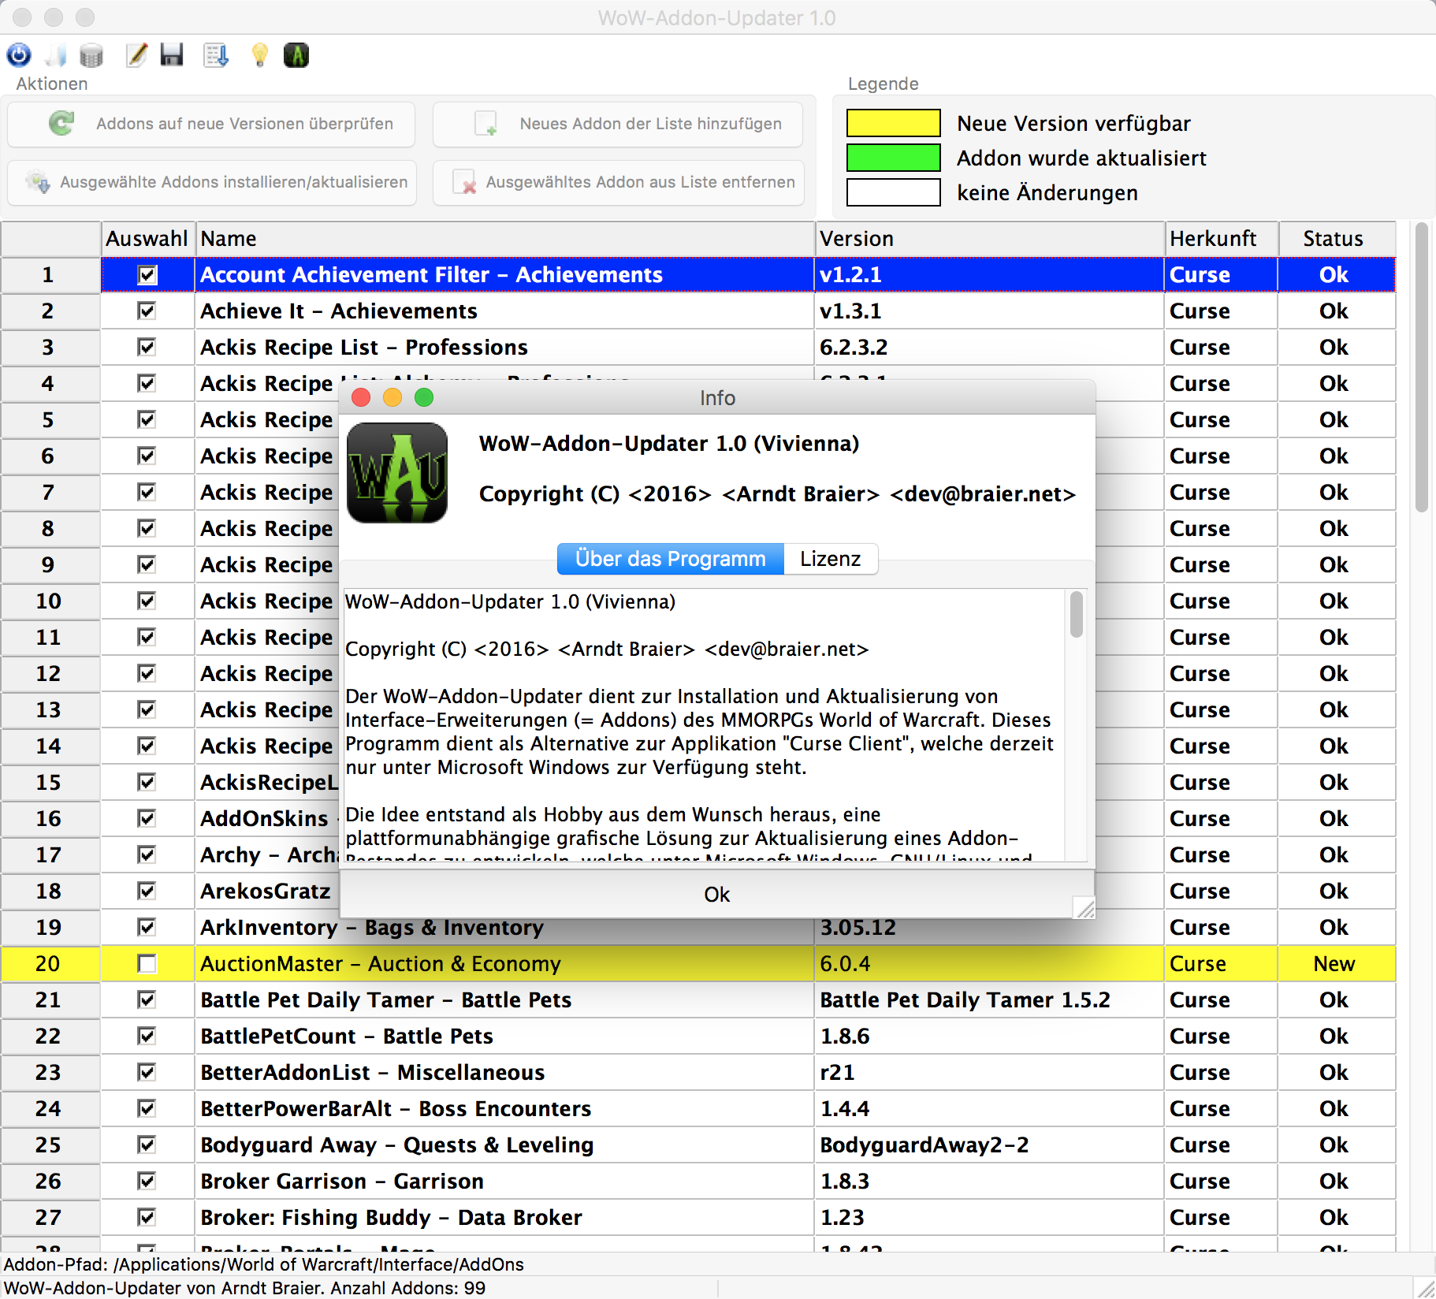The height and width of the screenshot is (1299, 1436).
Task: Click the Status column header
Action: 1337,239
